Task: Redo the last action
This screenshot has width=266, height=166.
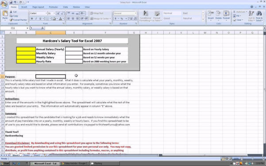Action: point(21,2)
